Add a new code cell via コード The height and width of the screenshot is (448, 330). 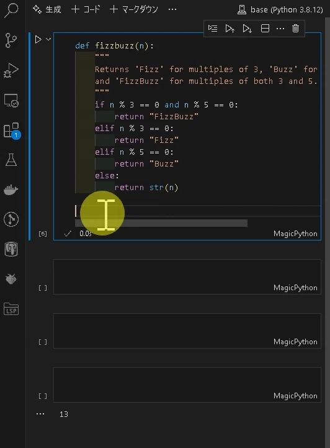pyautogui.click(x=86, y=9)
